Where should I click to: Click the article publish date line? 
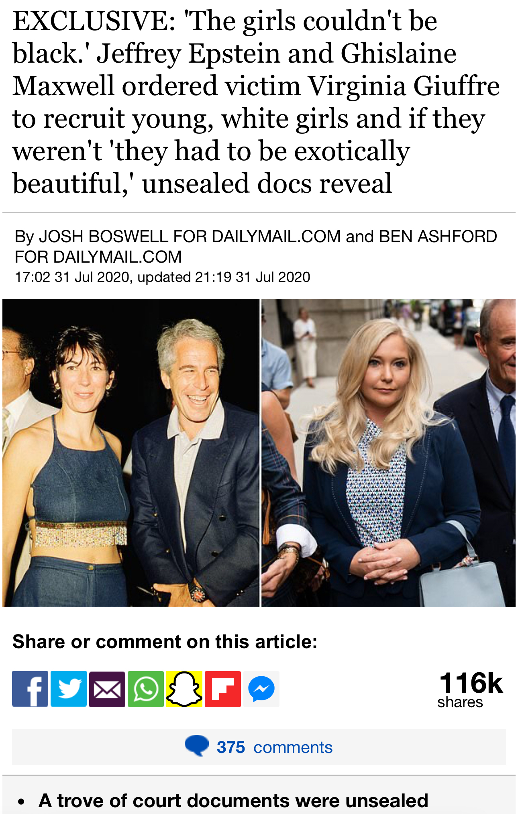pyautogui.click(x=162, y=277)
